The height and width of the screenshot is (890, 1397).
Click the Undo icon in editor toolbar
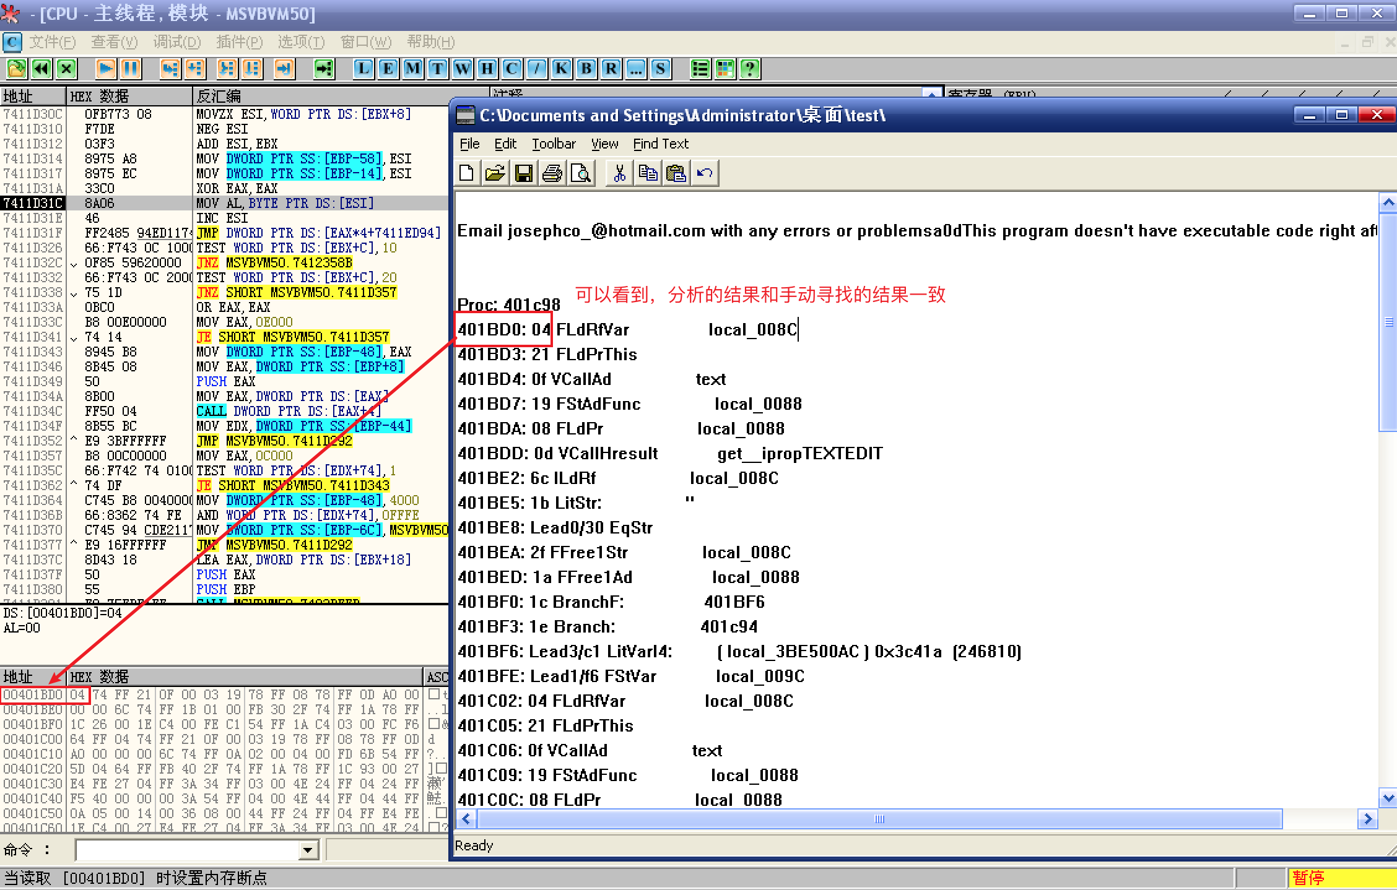(704, 173)
